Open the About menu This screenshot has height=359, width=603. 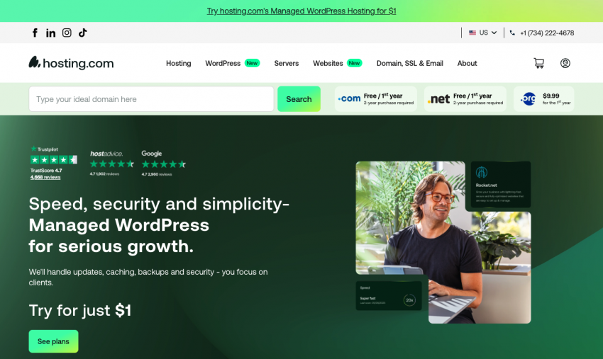[467, 63]
